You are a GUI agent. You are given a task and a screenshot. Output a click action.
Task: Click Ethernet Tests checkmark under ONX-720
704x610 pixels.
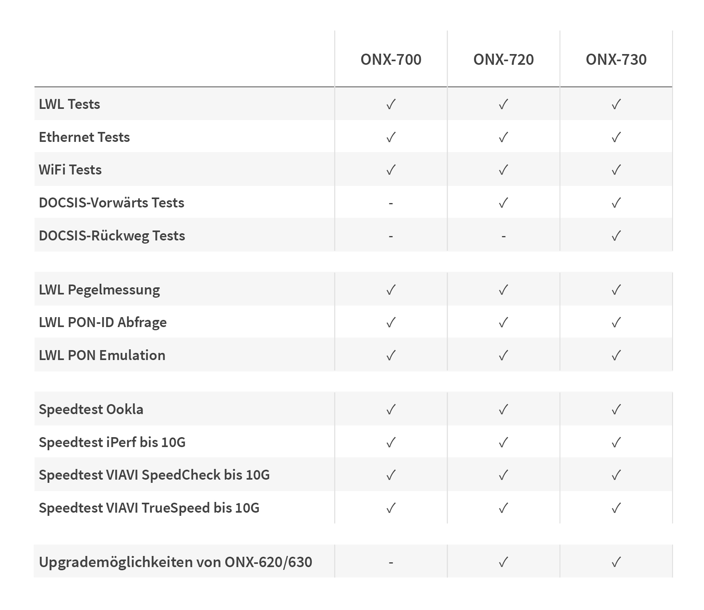(503, 137)
